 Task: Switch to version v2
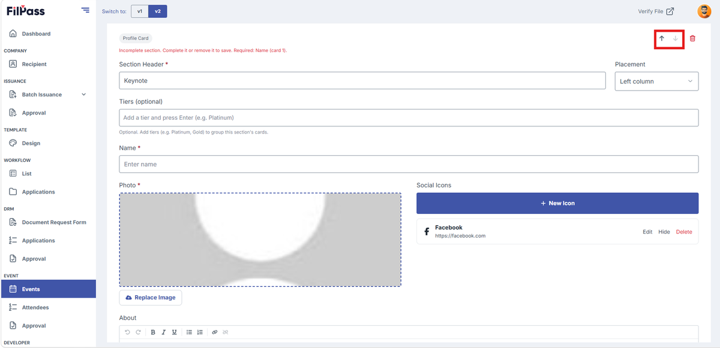pos(158,11)
